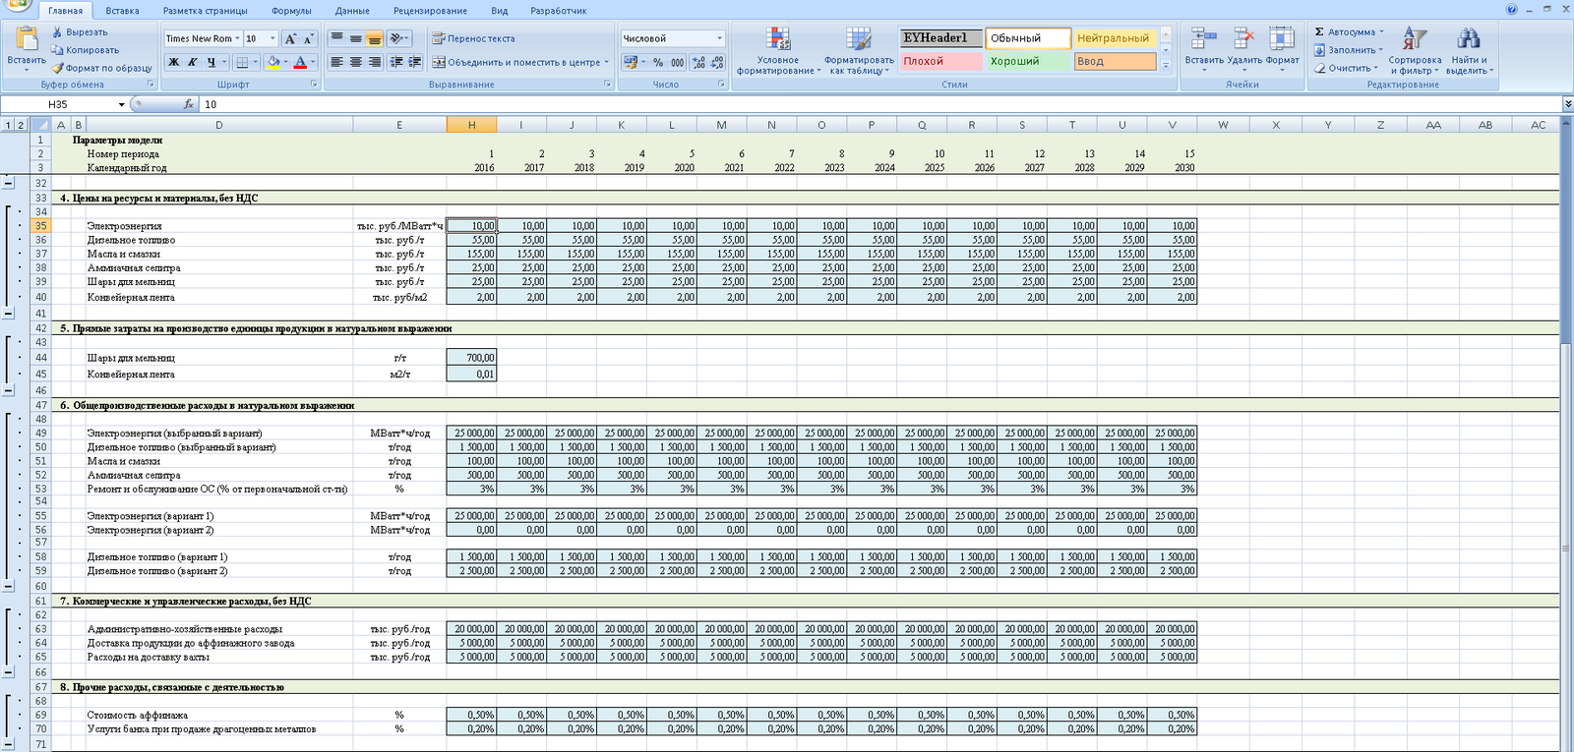Click the Find and Select binoculars icon
Screen dimensions: 1574x752
tap(1469, 39)
